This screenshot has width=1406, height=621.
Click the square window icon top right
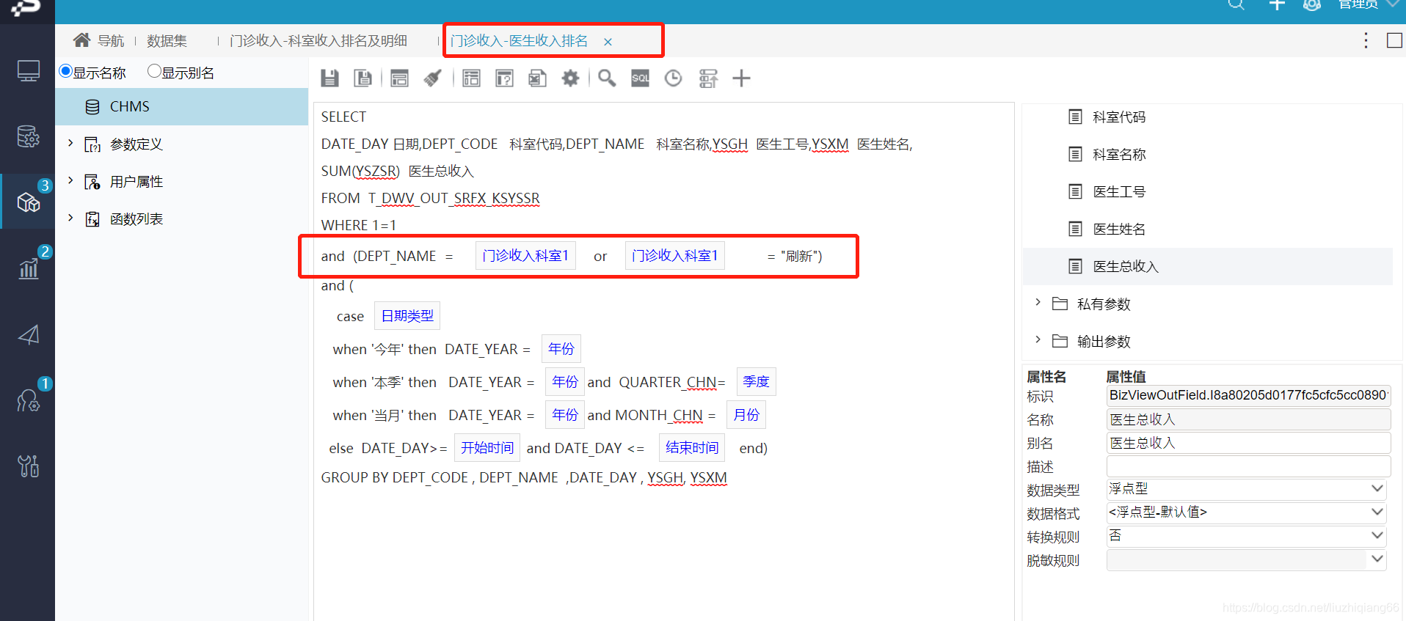pos(1394,40)
